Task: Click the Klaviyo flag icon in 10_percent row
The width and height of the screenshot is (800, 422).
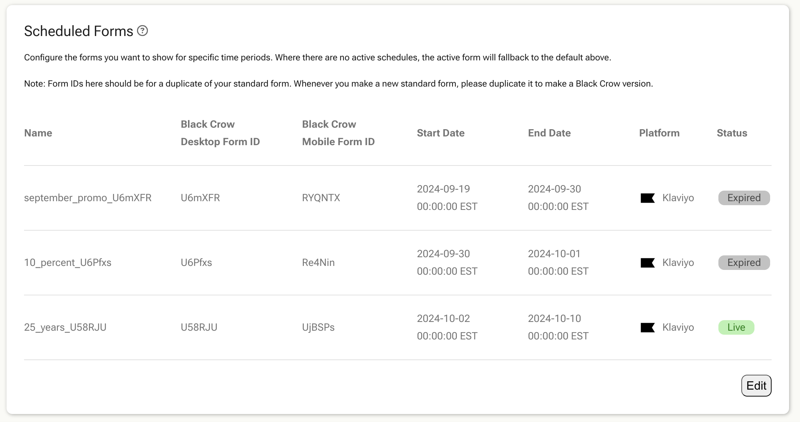Action: coord(648,263)
